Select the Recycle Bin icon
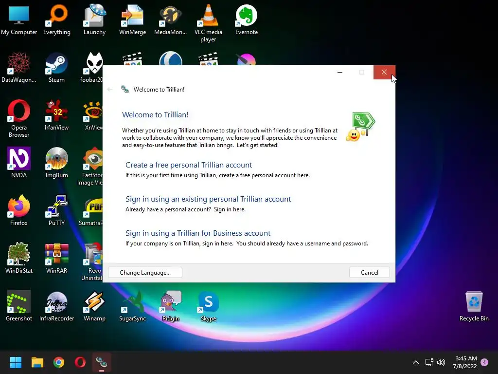Viewport: 498px width, 374px height. [474, 306]
